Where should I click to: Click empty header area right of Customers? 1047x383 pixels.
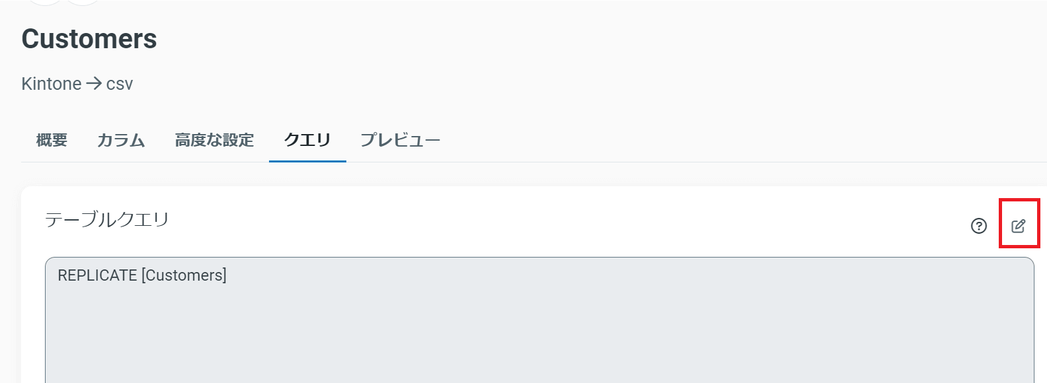coord(595,39)
